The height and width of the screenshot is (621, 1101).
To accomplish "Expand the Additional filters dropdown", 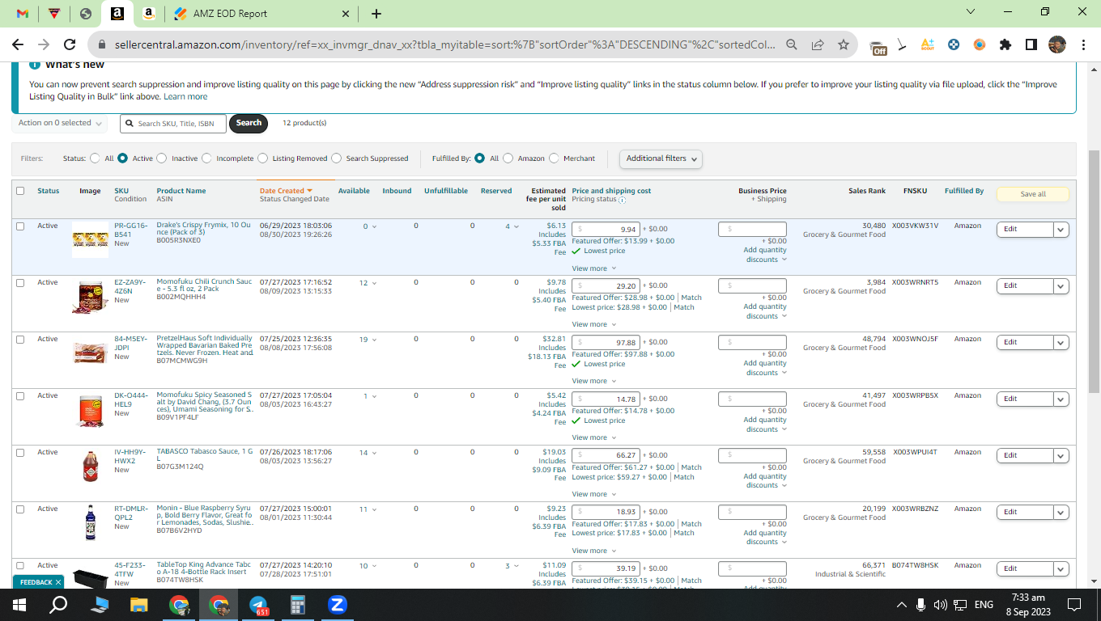I will pyautogui.click(x=661, y=158).
